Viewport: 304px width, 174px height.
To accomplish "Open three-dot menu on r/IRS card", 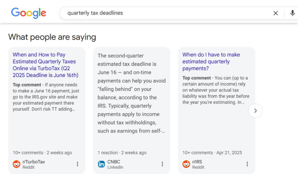I will [x=247, y=164].
